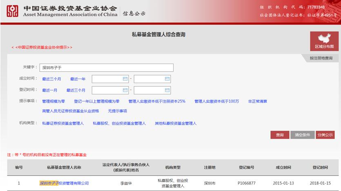The height and width of the screenshot is (191, 341).
Task: Click the 登记编号 column header
Action: click(x=246, y=167)
